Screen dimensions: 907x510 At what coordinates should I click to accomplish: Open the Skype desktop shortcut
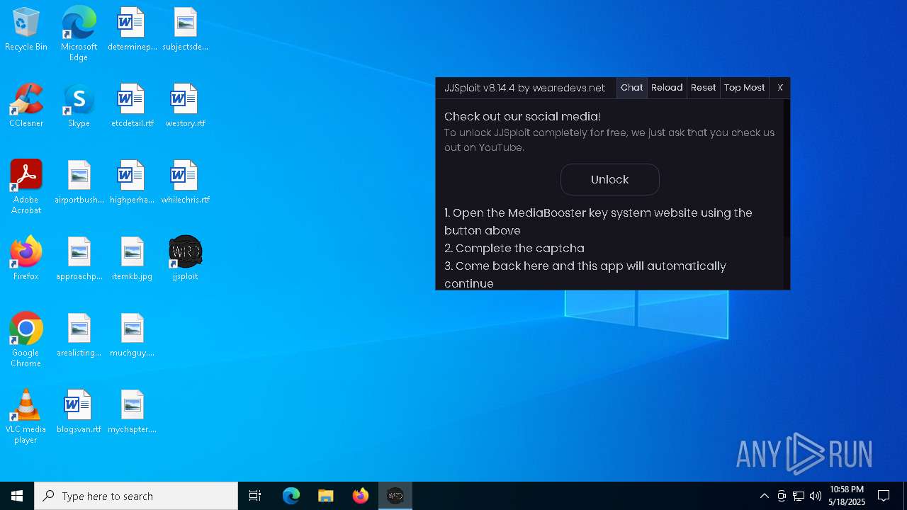pos(79,106)
